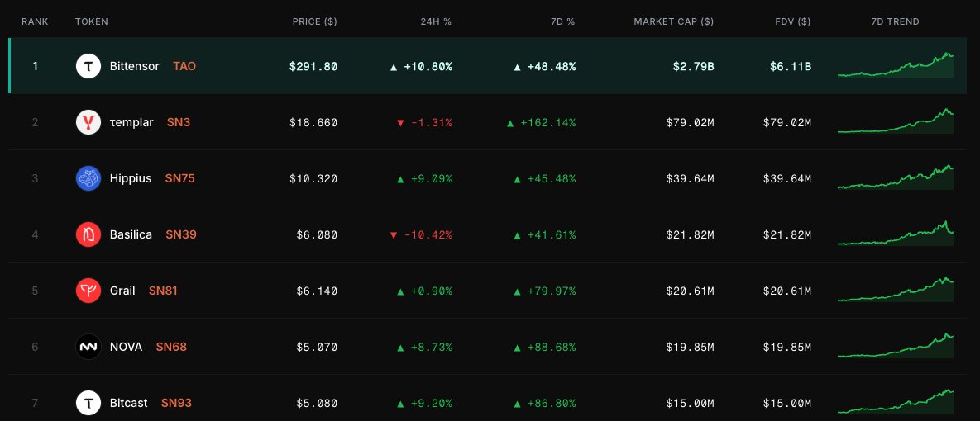Image resolution: width=980 pixels, height=421 pixels.
Task: Sort by MARKET CAP ($) column header
Action: 674,21
